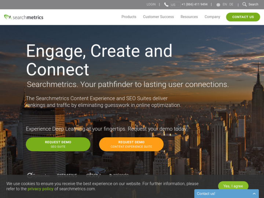Open the Products menu
Screen dimensions: 264x198
[x=129, y=17]
